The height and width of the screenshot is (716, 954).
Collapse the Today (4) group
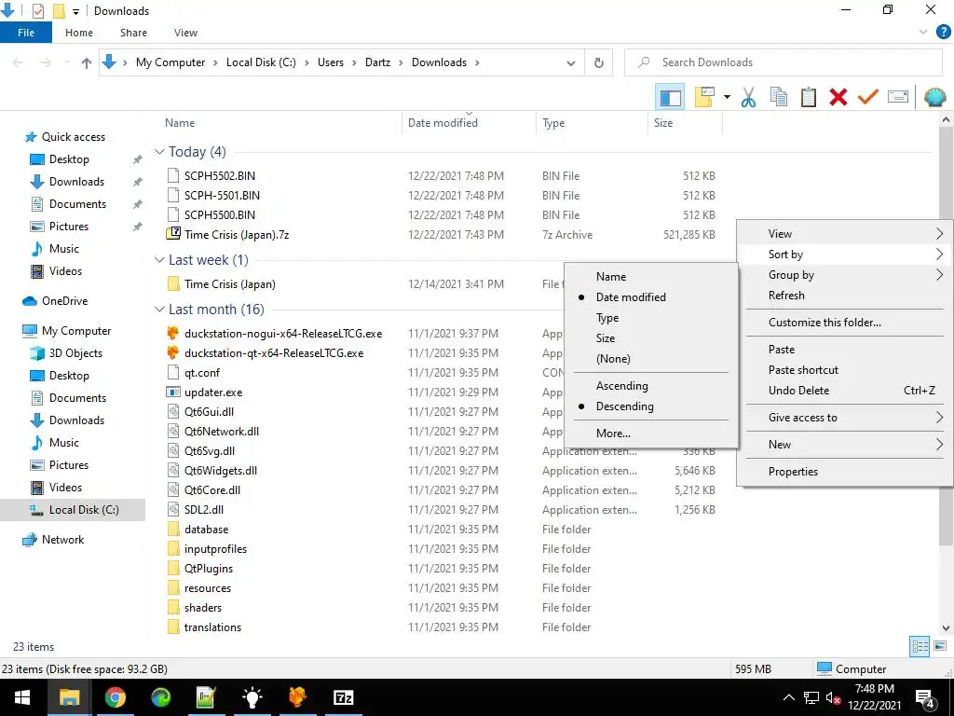tap(159, 152)
